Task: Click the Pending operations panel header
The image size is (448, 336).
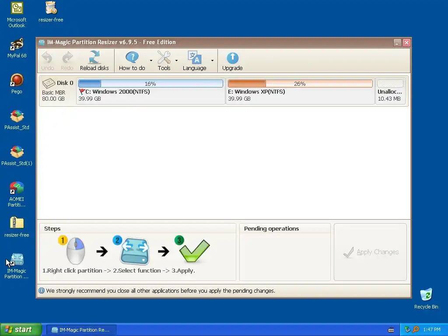Action: 271,228
